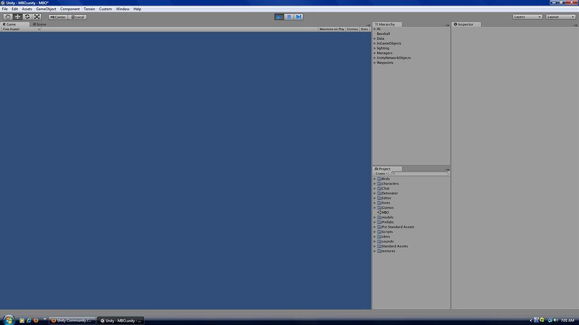Toggle Gizmos in the Game view
This screenshot has height=325, width=579.
pyautogui.click(x=353, y=29)
